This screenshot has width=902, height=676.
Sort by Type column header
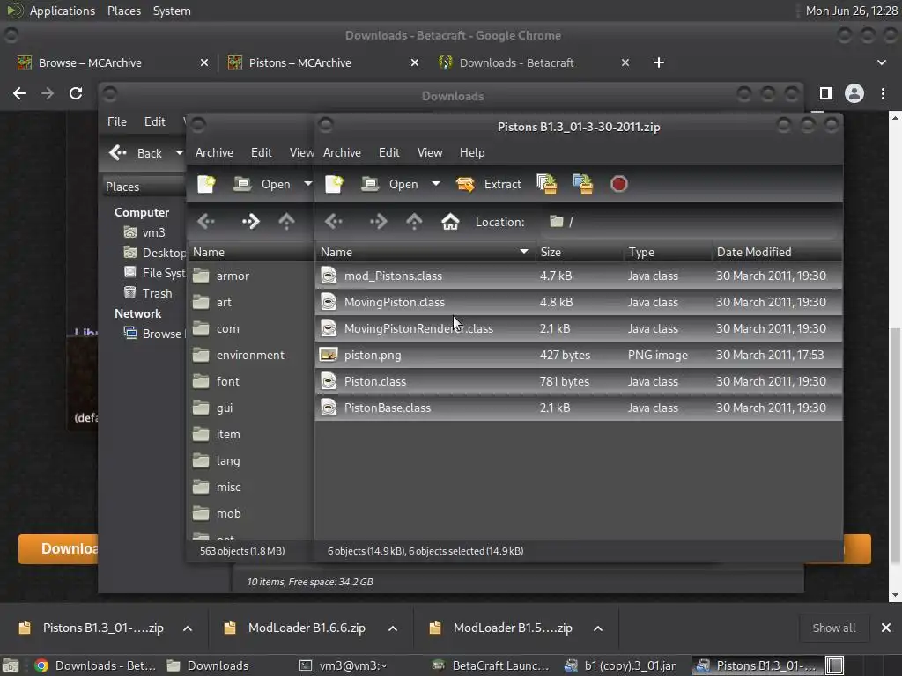click(668, 252)
